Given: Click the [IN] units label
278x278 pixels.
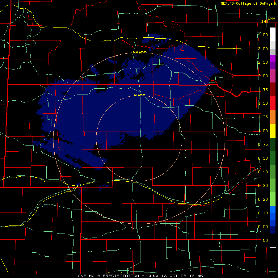Looking at the screenshot, I should point(263,21).
